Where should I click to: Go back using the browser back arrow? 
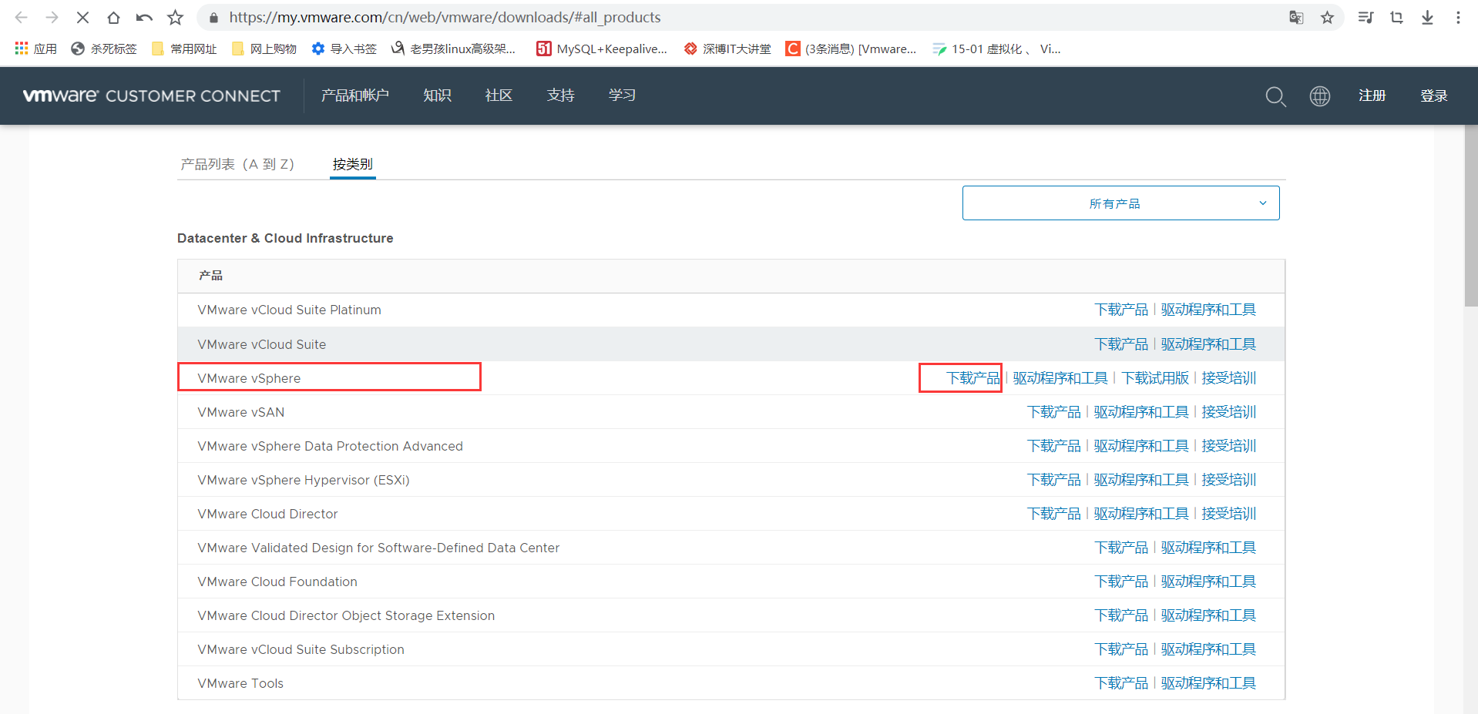(x=22, y=17)
